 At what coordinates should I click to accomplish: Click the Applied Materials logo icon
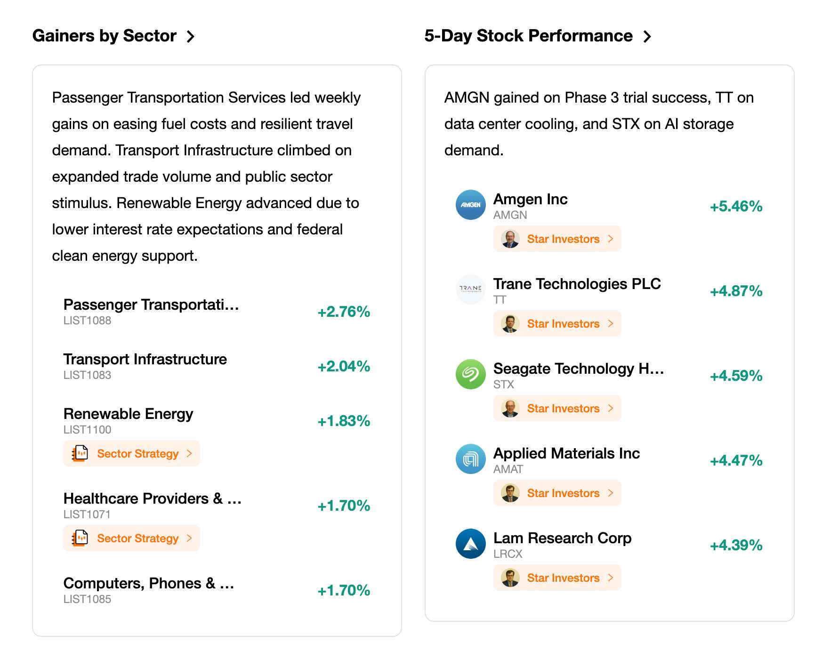point(470,459)
